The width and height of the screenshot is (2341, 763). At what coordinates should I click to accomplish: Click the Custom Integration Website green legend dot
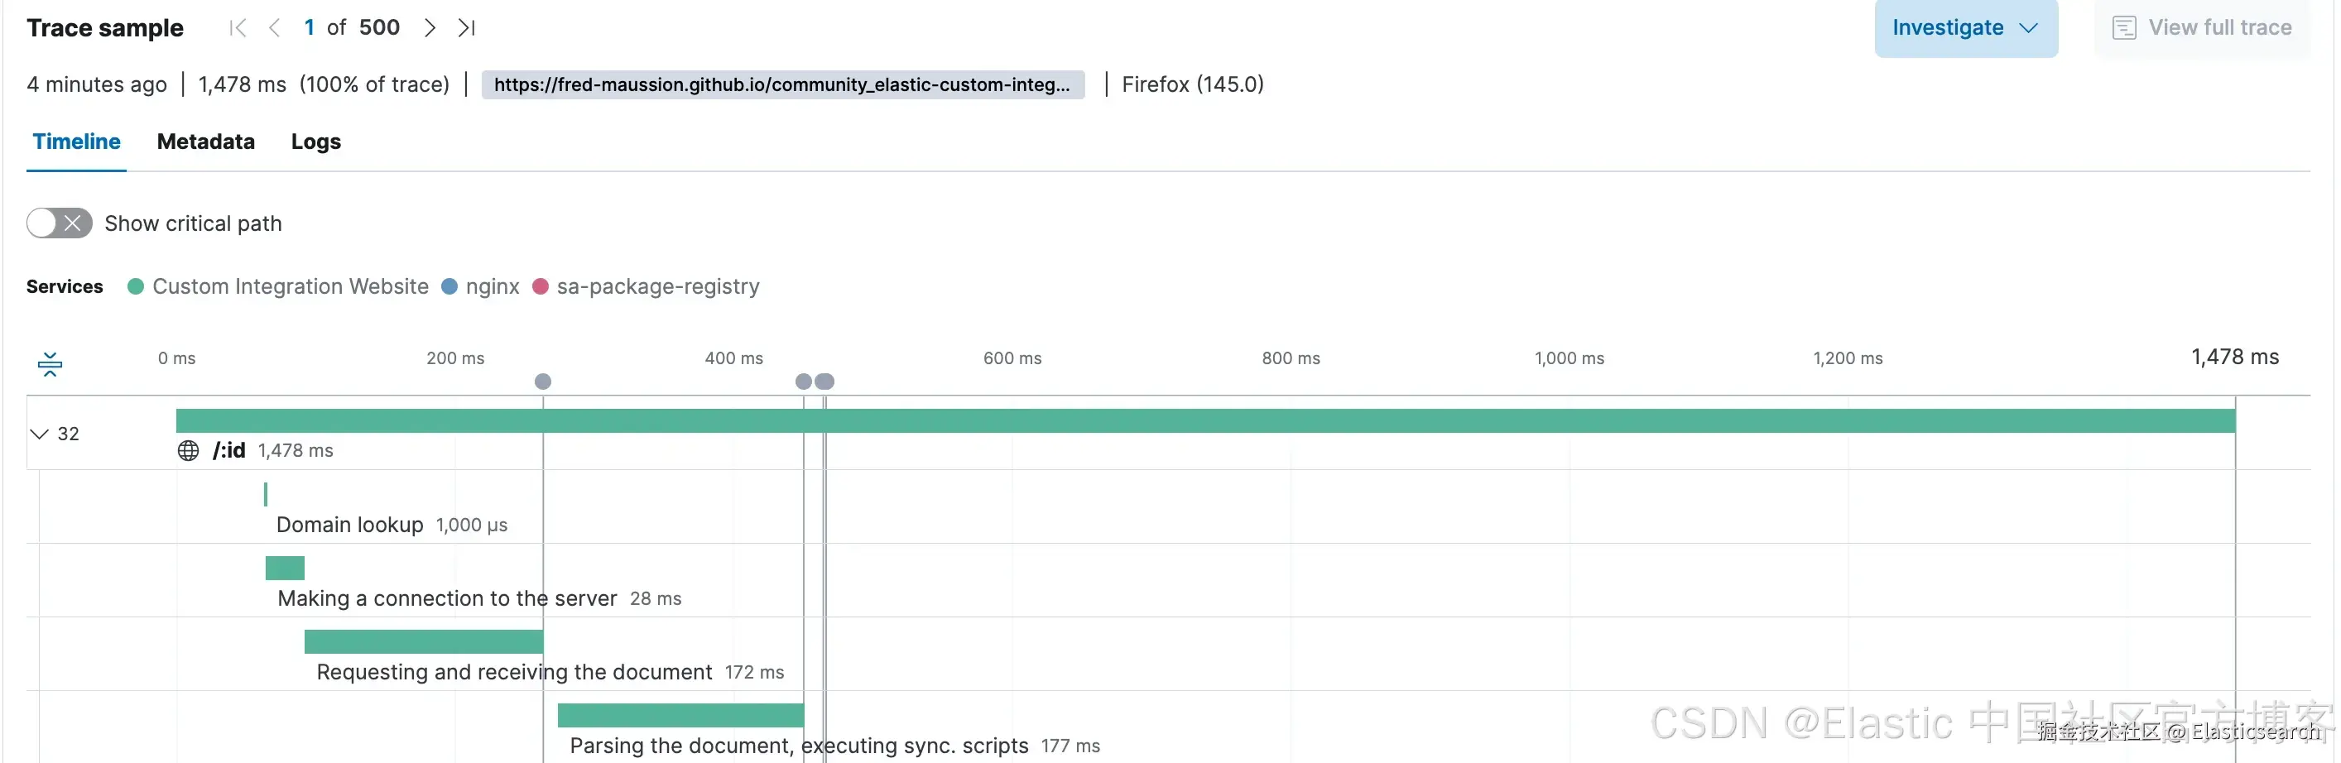[136, 287]
